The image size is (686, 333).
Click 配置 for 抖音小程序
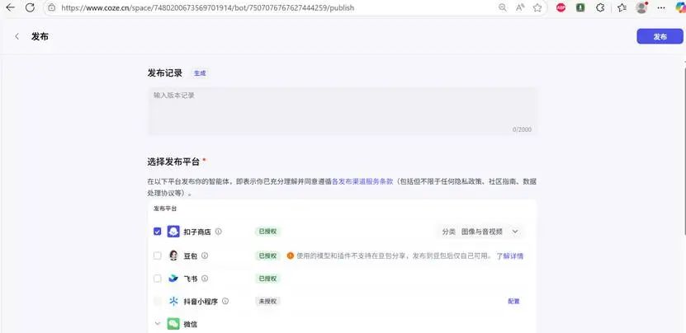tap(513, 302)
